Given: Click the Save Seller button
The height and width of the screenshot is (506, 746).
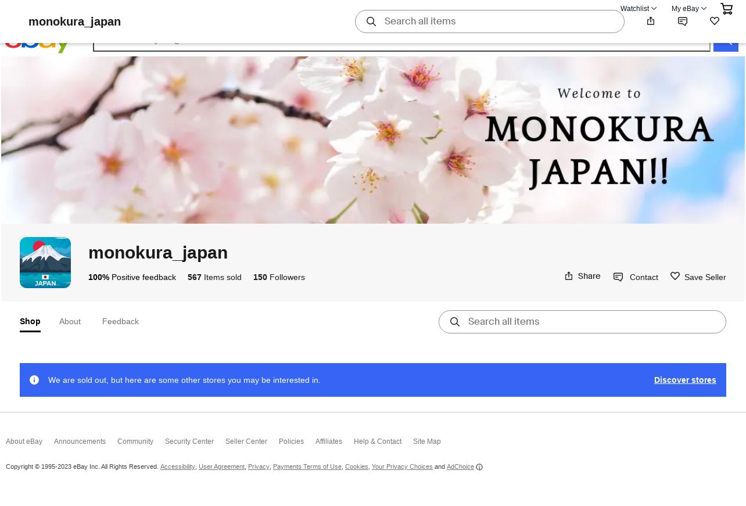Looking at the screenshot, I should 698,277.
